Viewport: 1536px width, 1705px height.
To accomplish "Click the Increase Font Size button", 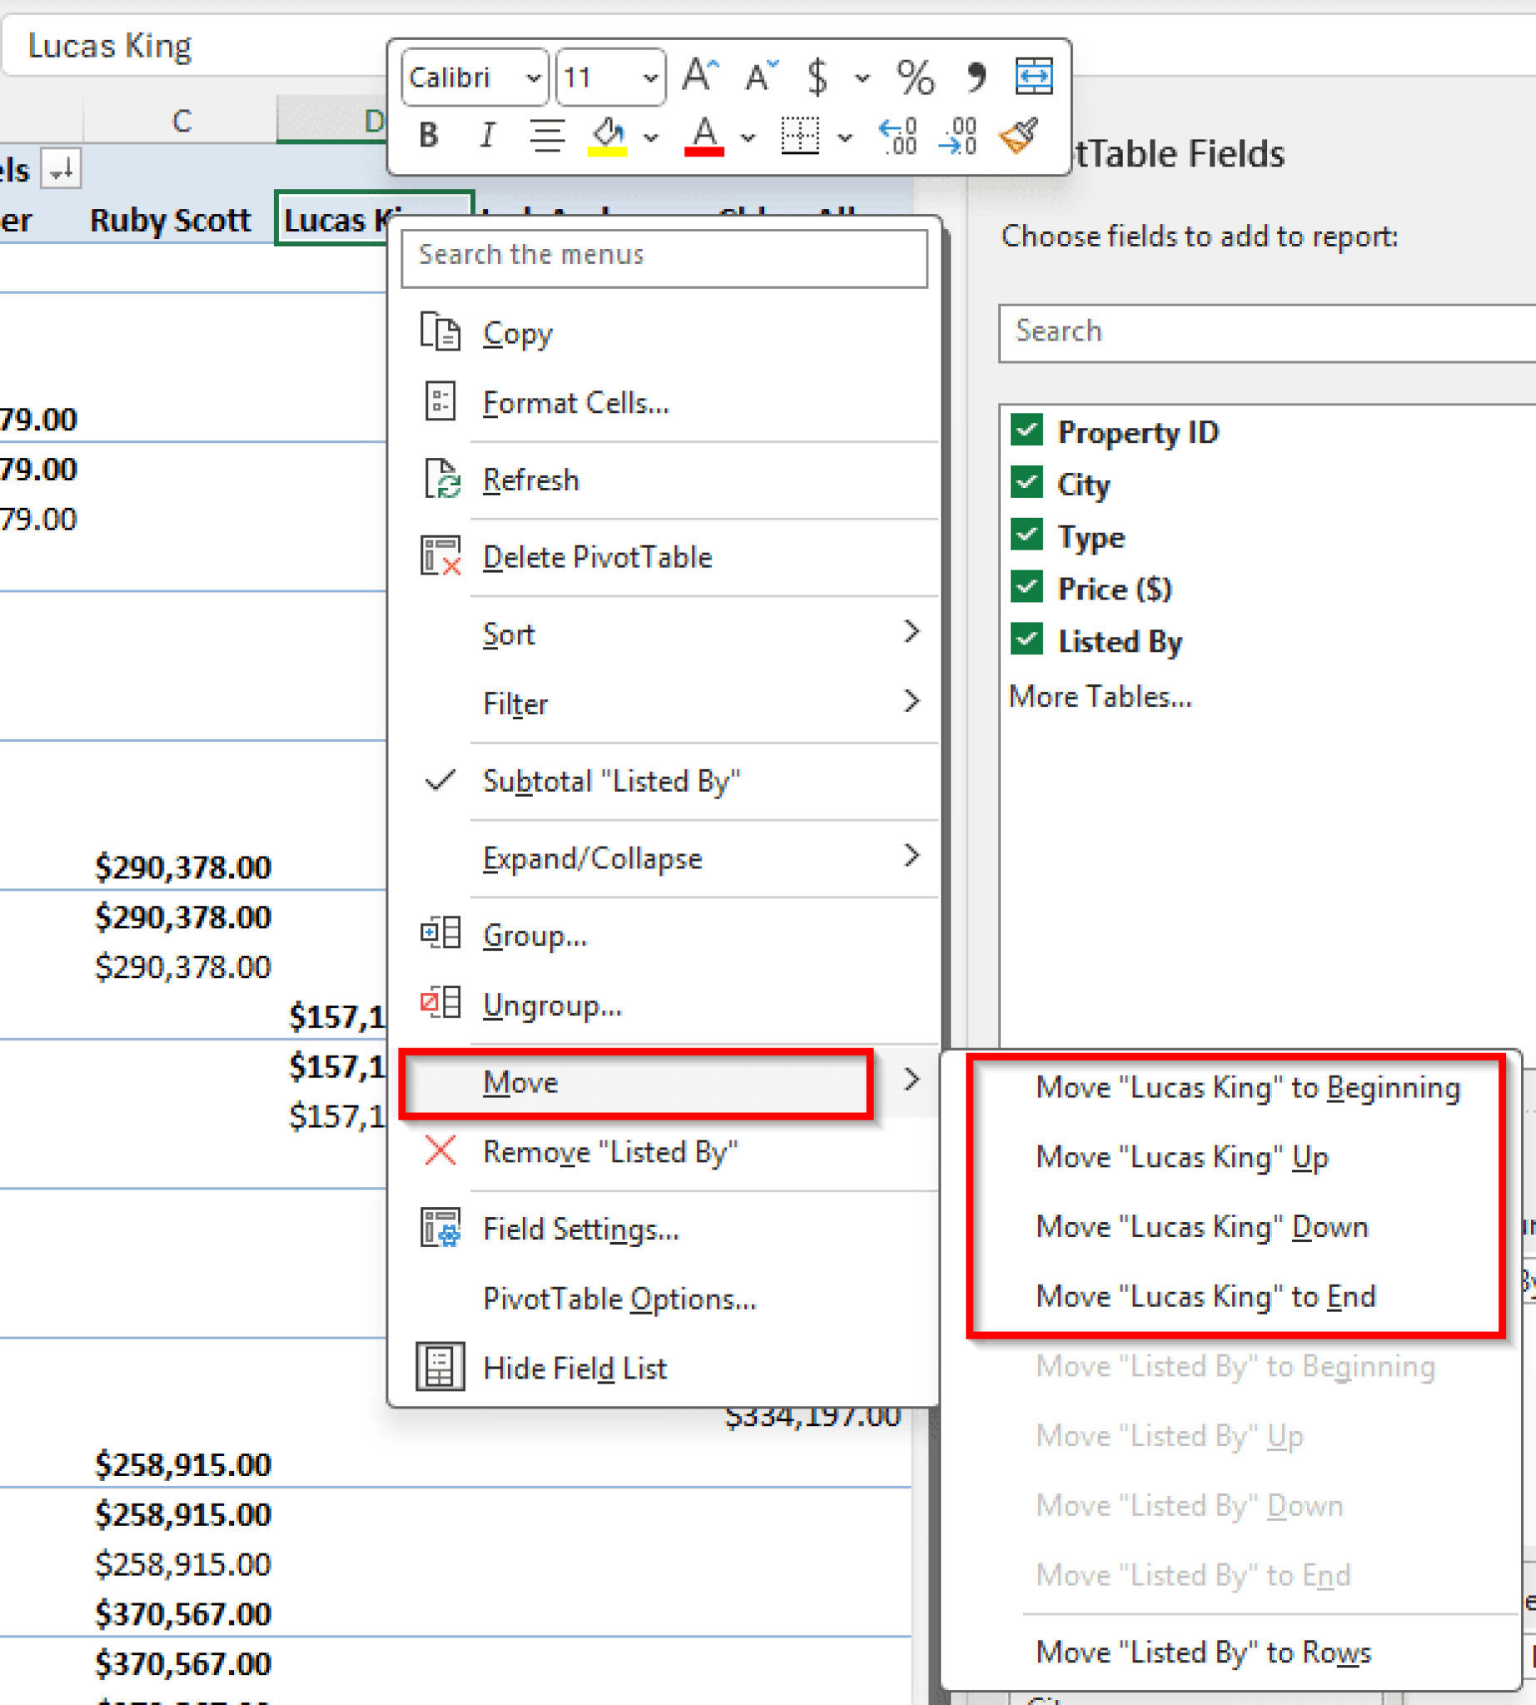I will (698, 76).
